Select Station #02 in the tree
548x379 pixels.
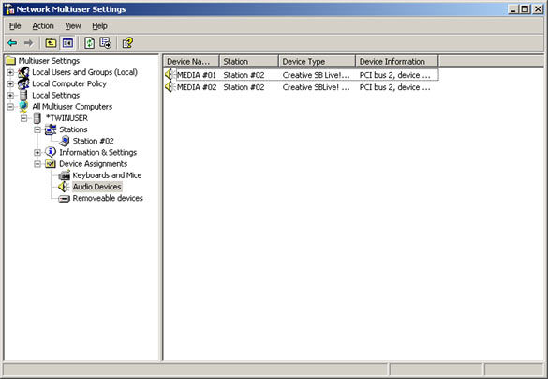pos(93,141)
